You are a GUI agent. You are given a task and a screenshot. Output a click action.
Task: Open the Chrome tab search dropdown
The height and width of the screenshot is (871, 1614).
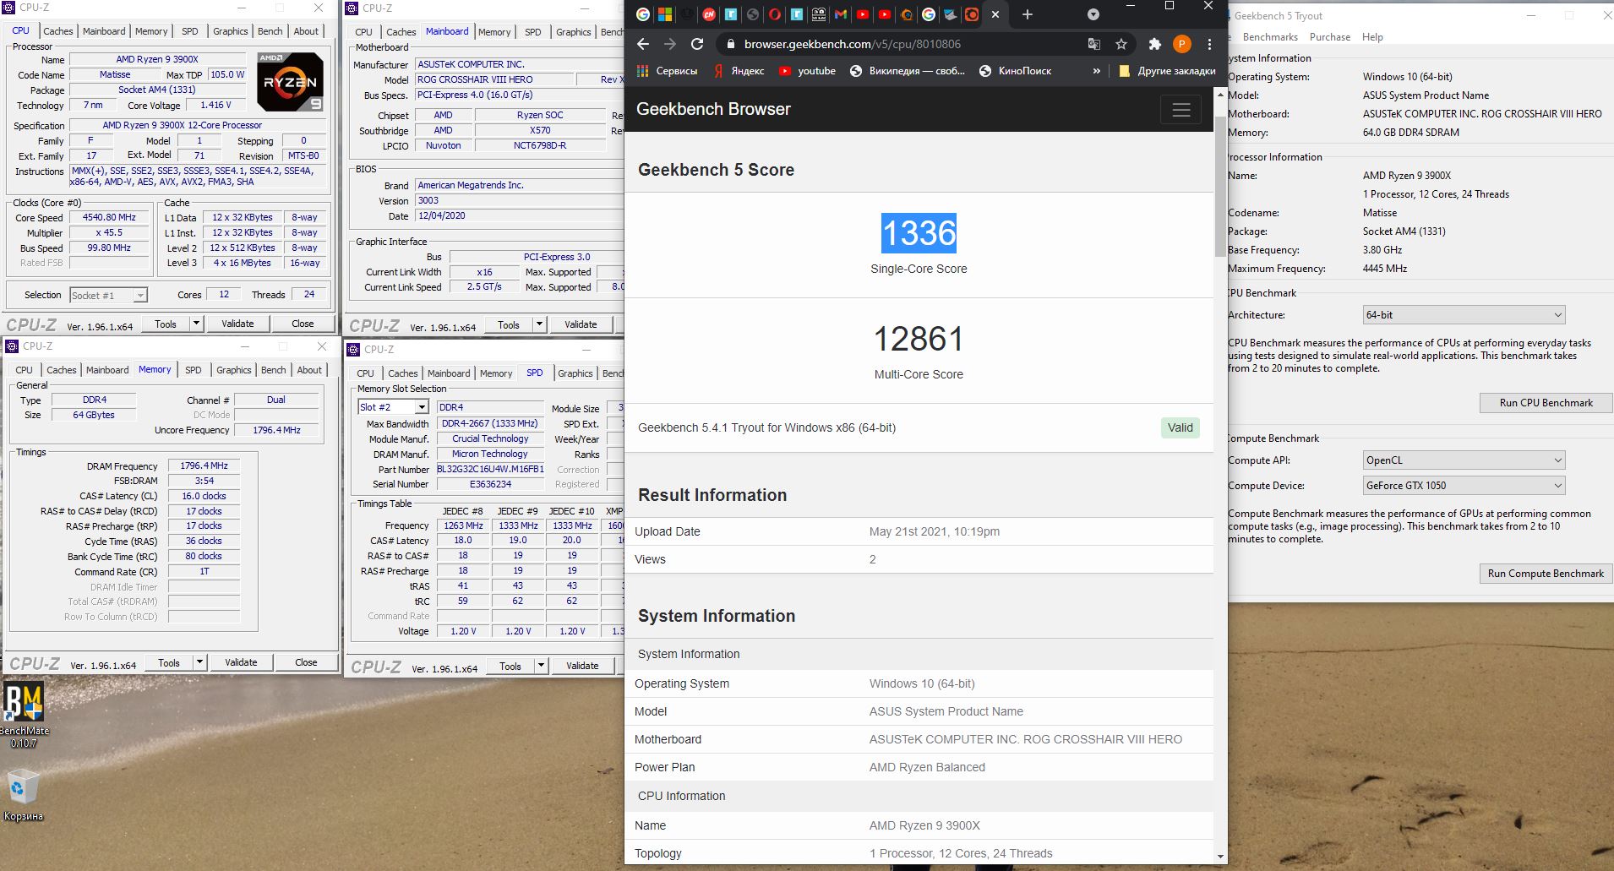click(1093, 14)
